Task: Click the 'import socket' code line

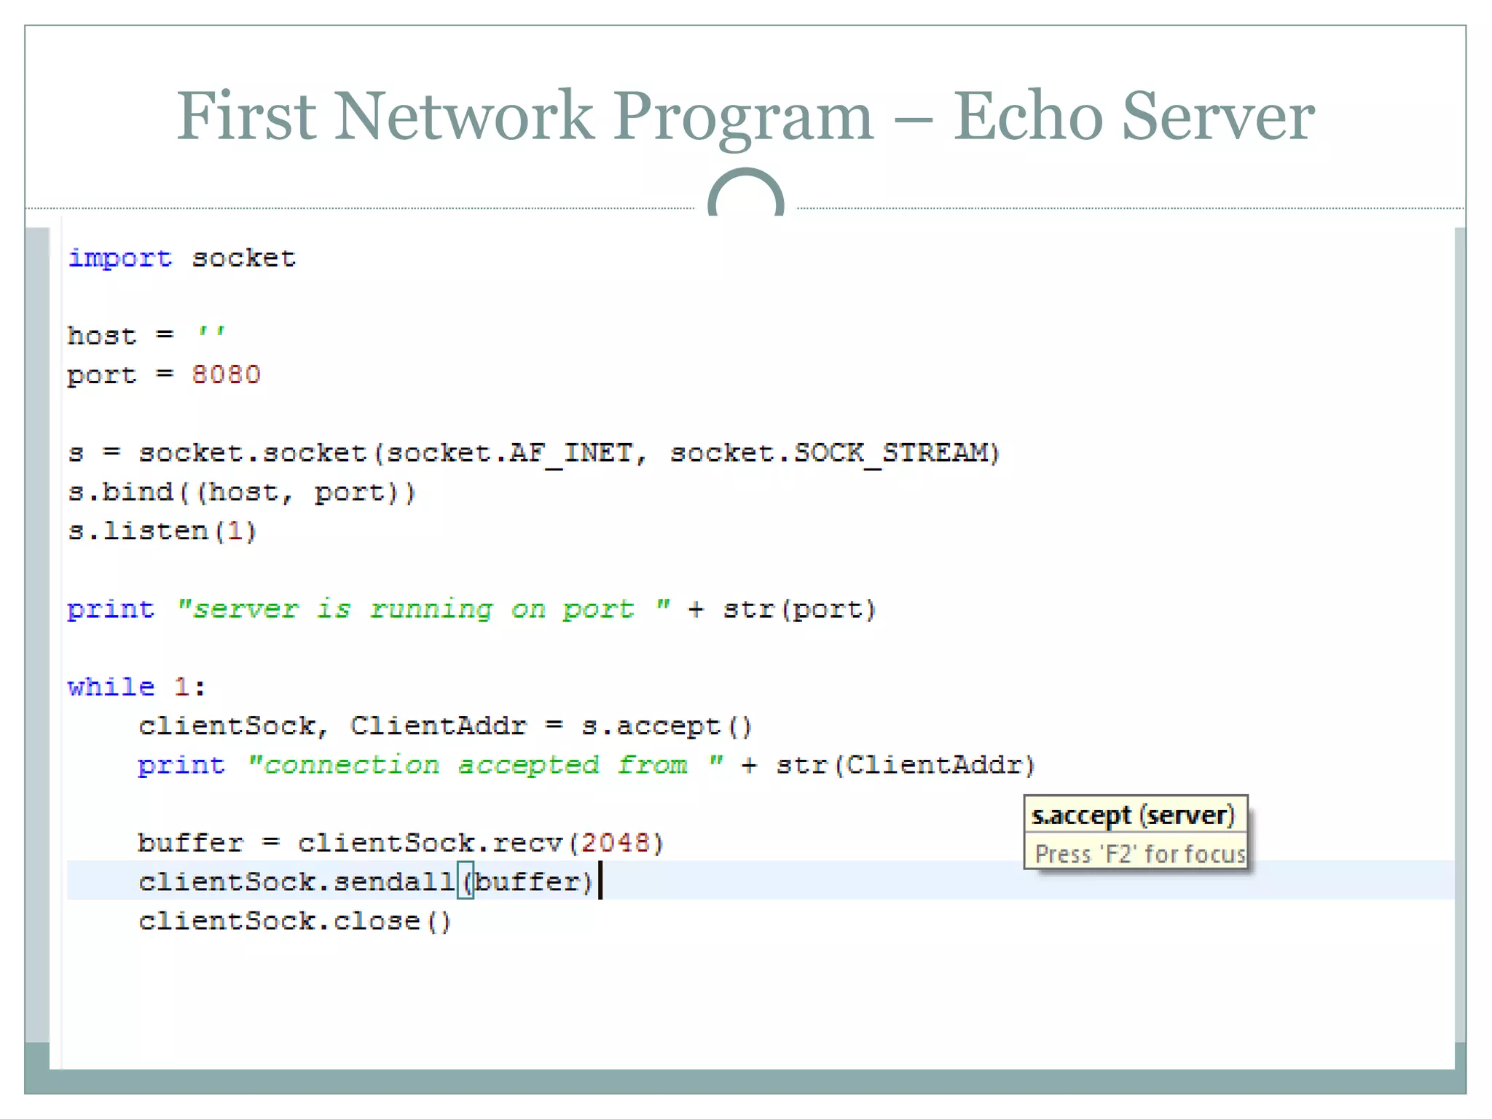Action: [x=181, y=259]
